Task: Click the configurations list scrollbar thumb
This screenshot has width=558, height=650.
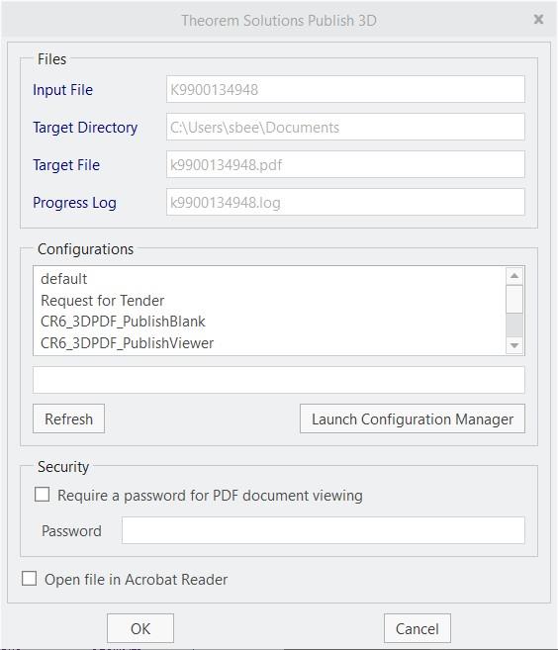Action: point(514,299)
